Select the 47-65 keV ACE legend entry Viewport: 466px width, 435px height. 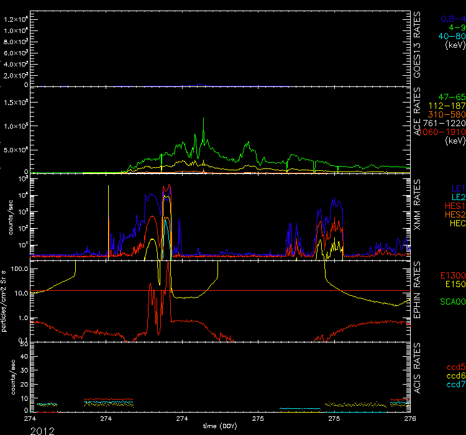point(452,98)
